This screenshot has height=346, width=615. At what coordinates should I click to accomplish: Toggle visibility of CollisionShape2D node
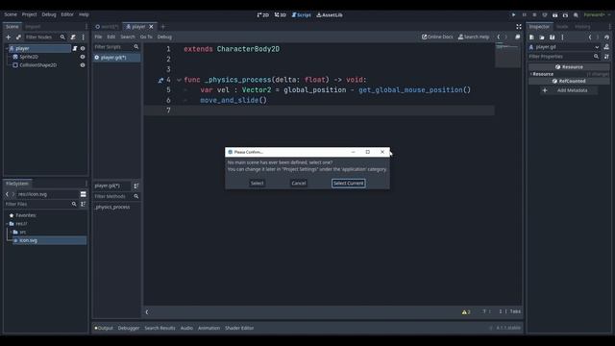(x=83, y=65)
